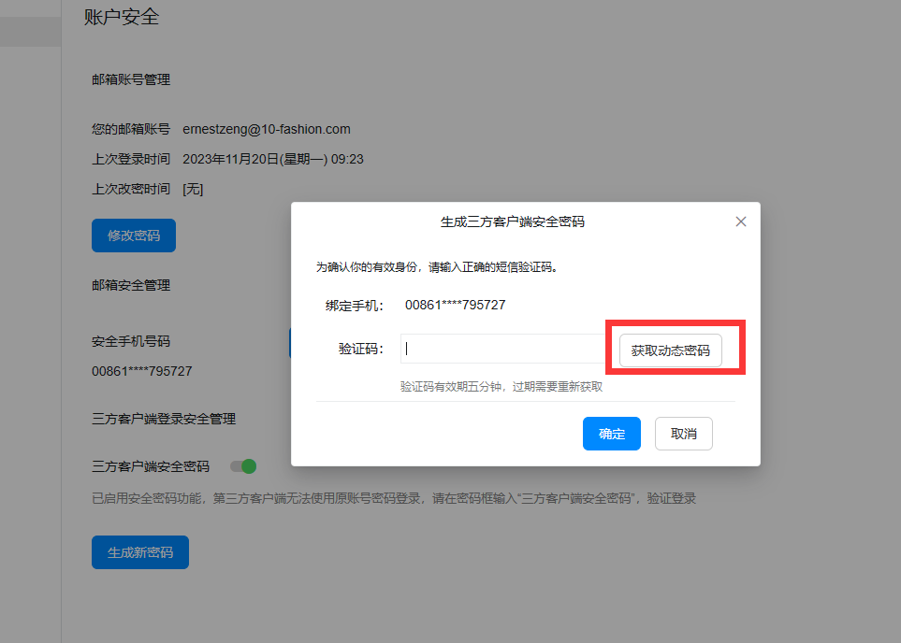This screenshot has height=643, width=901.
Task: Confirm with the 确定 button
Action: 611,434
